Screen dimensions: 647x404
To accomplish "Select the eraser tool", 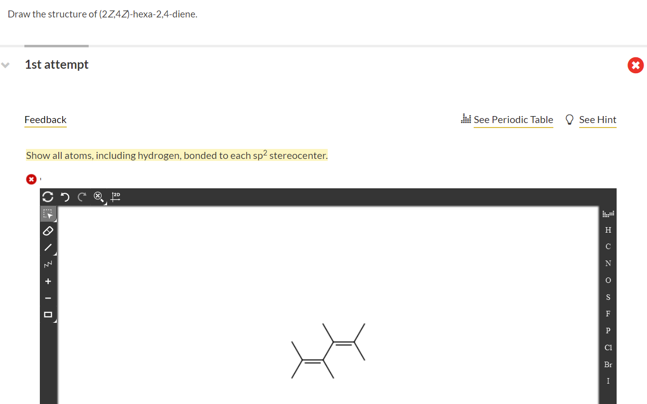I will point(48,230).
